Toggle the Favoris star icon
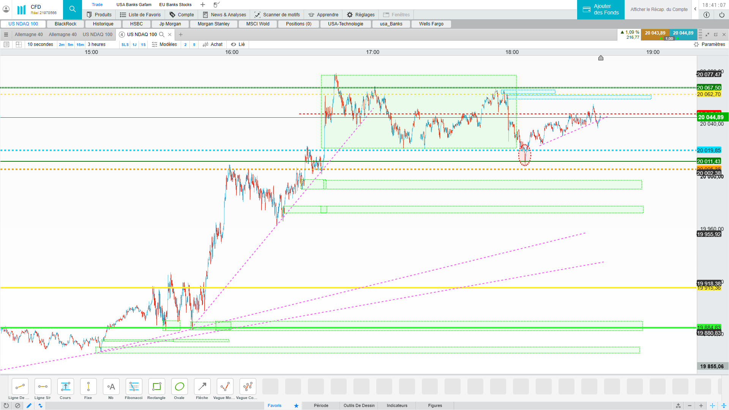 [x=296, y=405]
